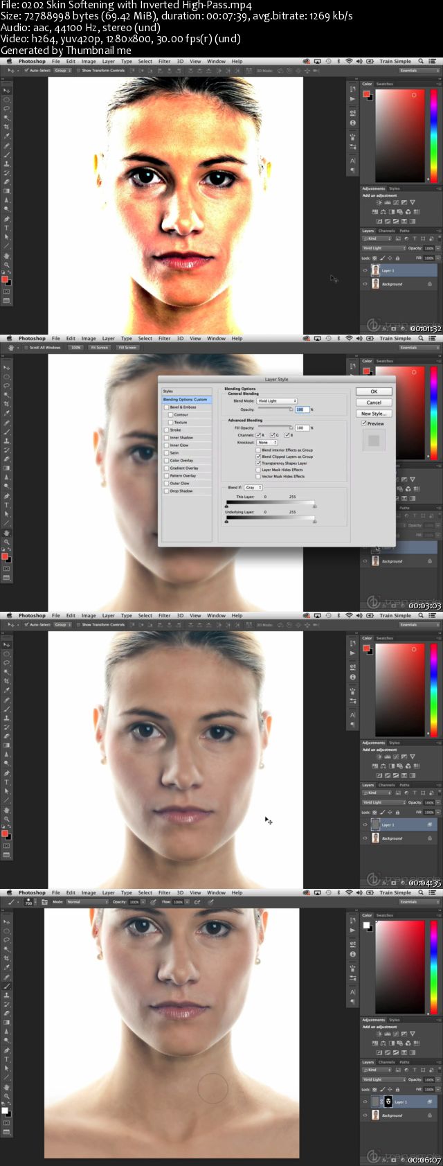443x1166 pixels.
Task: Click General Blending Opacity slider in Layer Style
Action: point(274,409)
